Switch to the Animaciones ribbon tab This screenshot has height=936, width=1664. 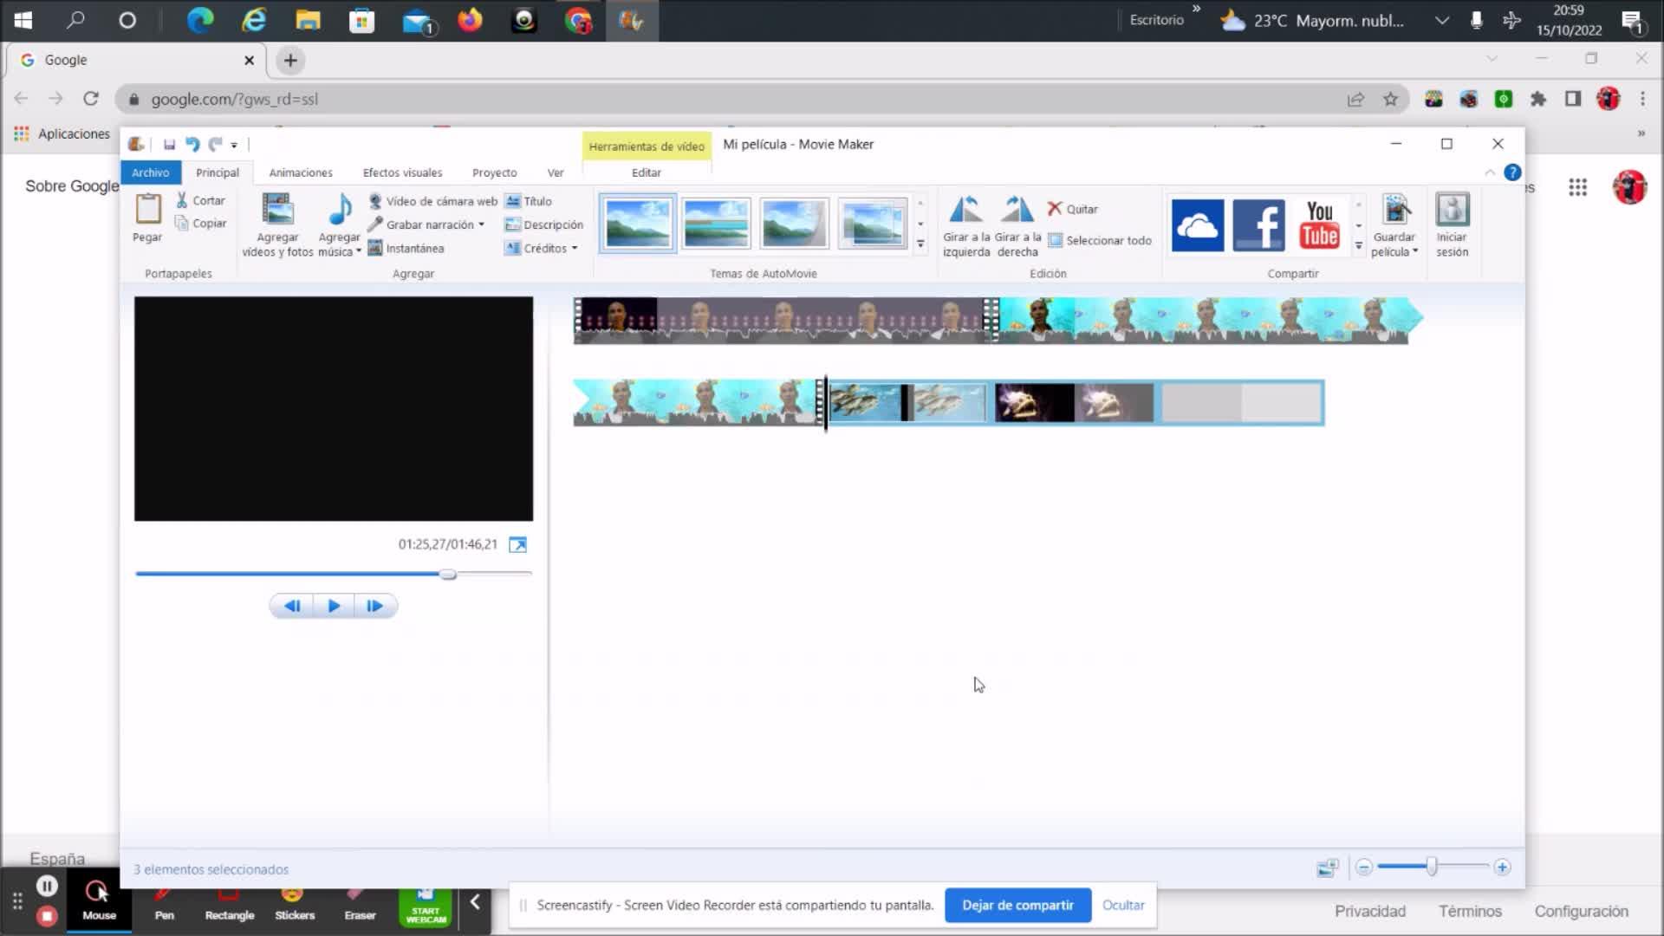tap(300, 172)
